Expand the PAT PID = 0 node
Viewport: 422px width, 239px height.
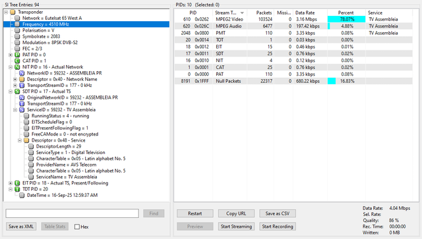pos(11,55)
